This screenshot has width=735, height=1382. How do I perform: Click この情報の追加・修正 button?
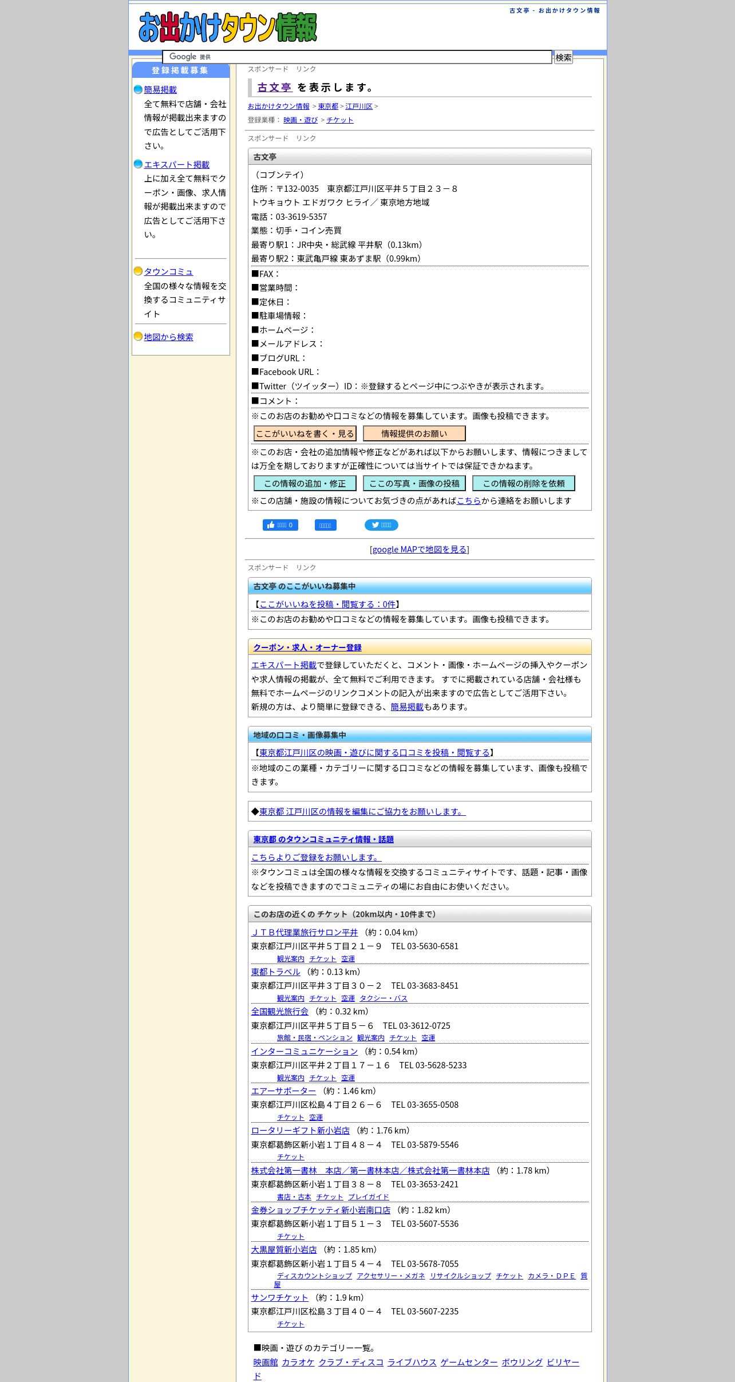(x=305, y=483)
